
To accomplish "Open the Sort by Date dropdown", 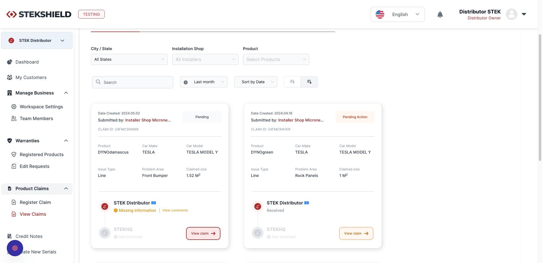I will (256, 82).
